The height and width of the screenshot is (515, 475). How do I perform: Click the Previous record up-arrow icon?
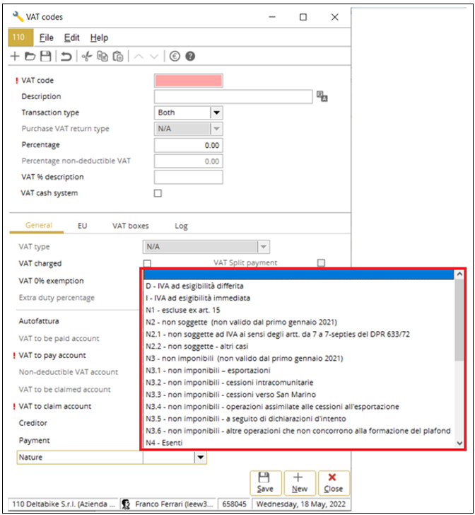[x=139, y=57]
